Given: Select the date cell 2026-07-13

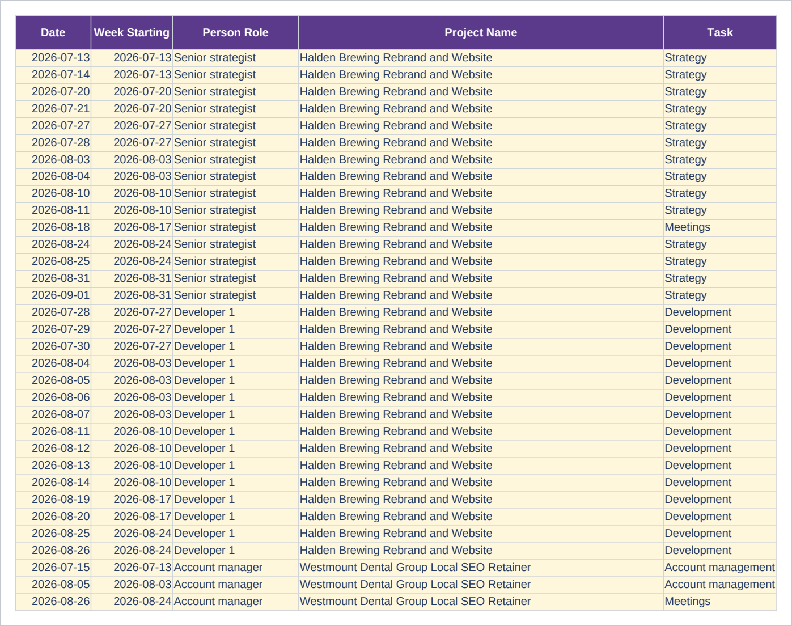Looking at the screenshot, I should pyautogui.click(x=53, y=58).
